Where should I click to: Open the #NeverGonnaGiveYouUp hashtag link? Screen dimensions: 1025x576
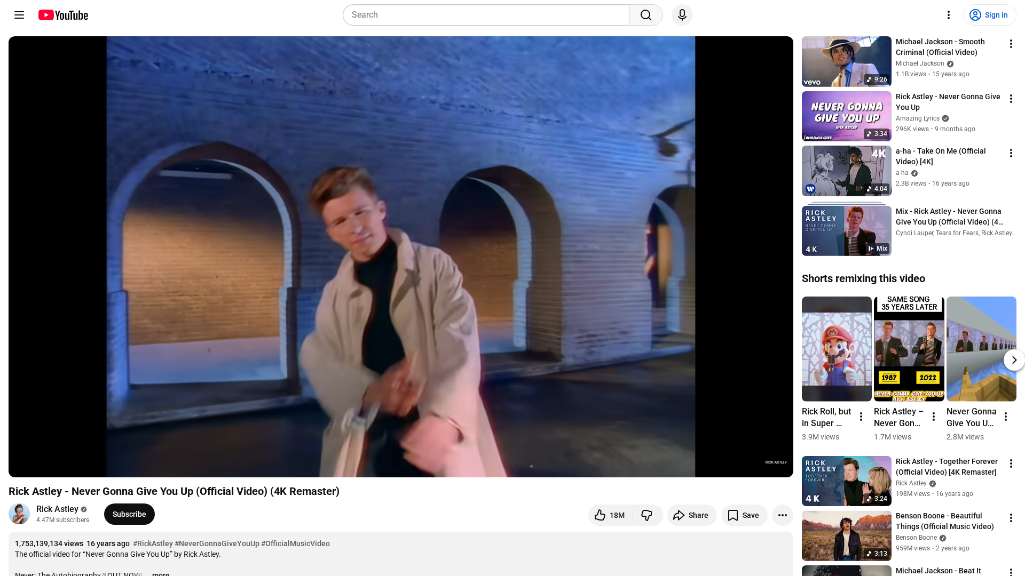point(217,543)
